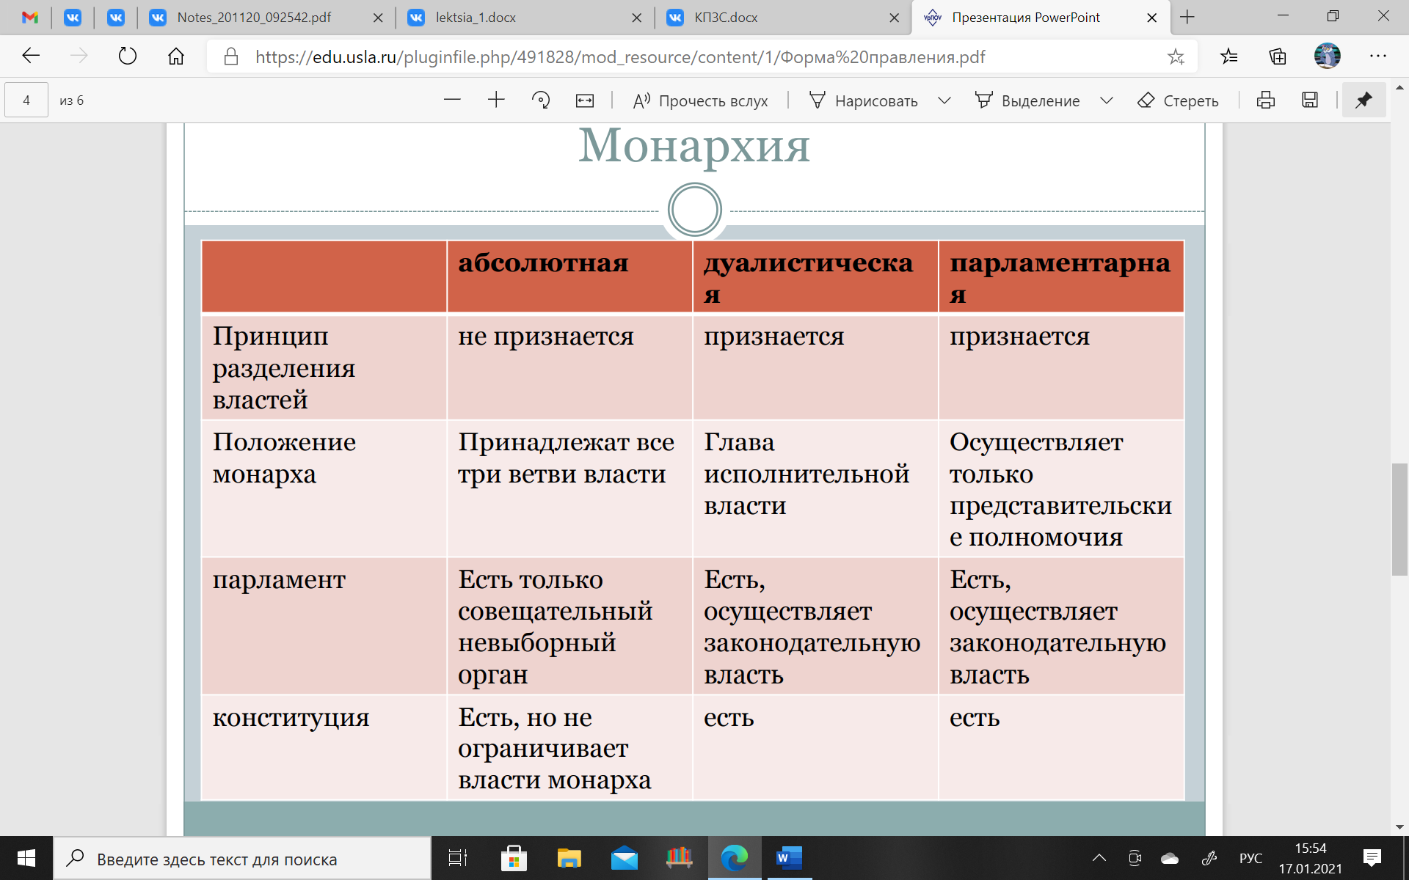Open Microsoft Word from the taskbar
Screen dimensions: 1409x880
click(x=790, y=858)
